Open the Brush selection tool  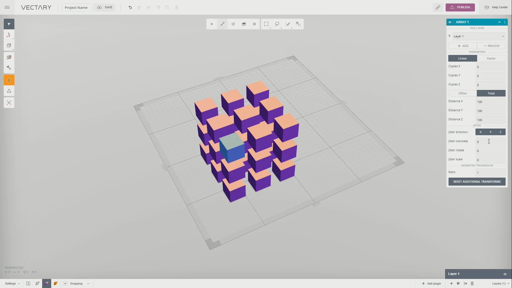tap(287, 24)
